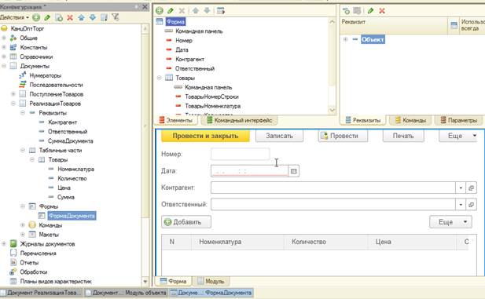
Task: Switch to the Параметры tab
Action: click(459, 120)
